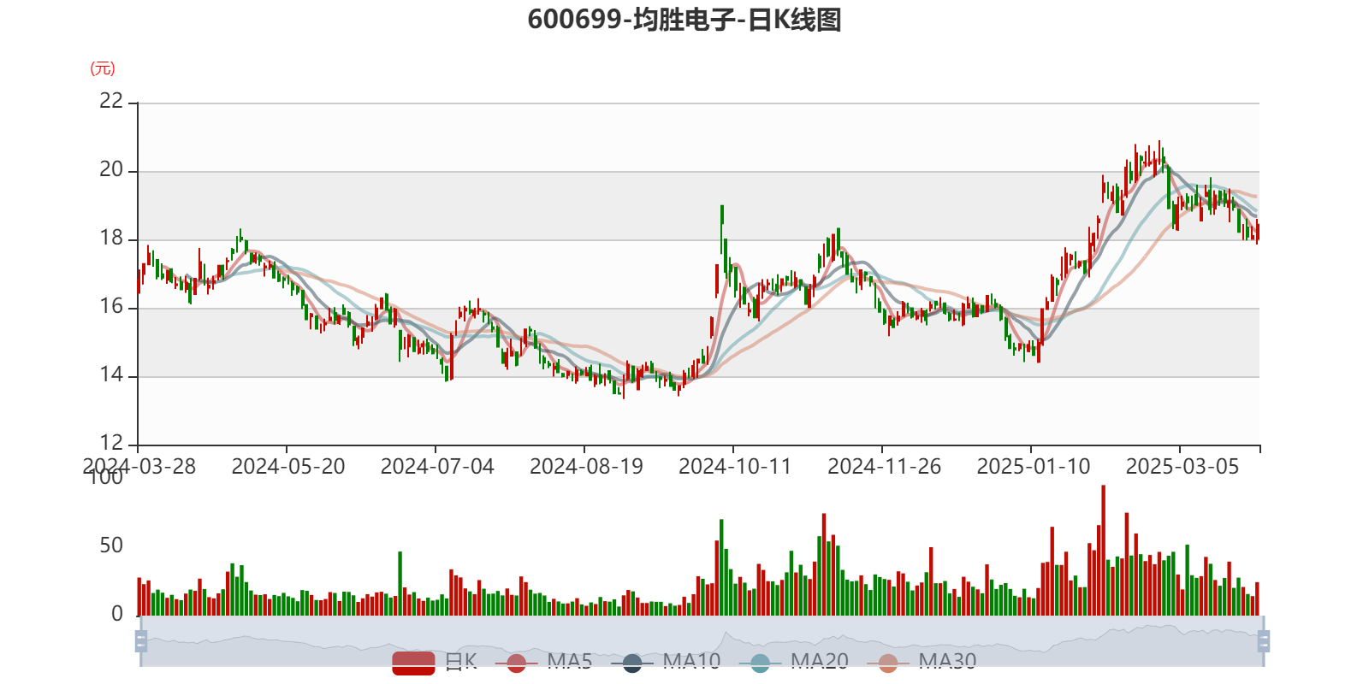Click the chart title 600699-均胜电子-日K线图
The image size is (1369, 684).
(x=684, y=20)
